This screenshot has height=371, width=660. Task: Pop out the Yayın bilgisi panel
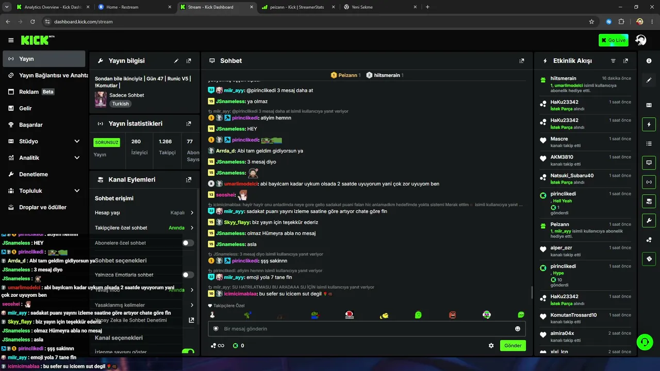(x=189, y=61)
